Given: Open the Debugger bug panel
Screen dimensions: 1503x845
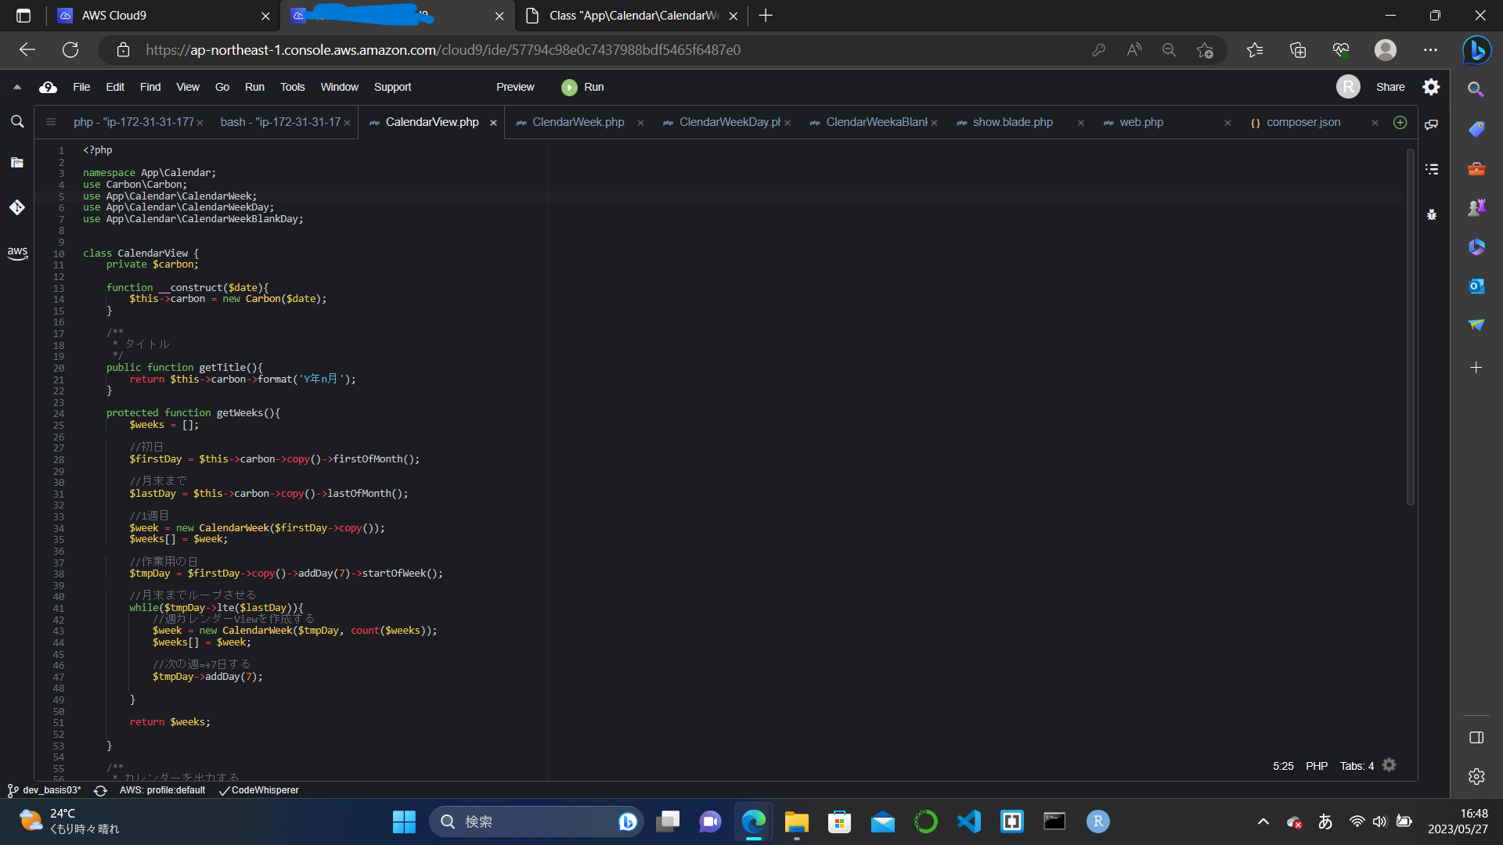Looking at the screenshot, I should pos(1432,214).
